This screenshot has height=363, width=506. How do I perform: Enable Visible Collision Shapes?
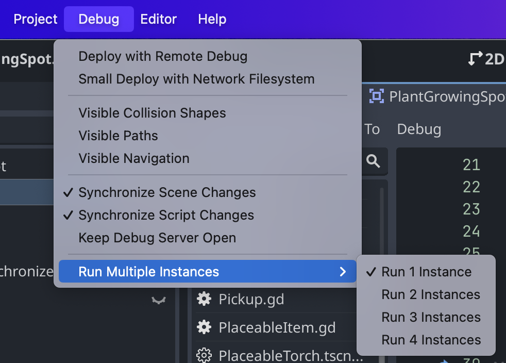152,113
